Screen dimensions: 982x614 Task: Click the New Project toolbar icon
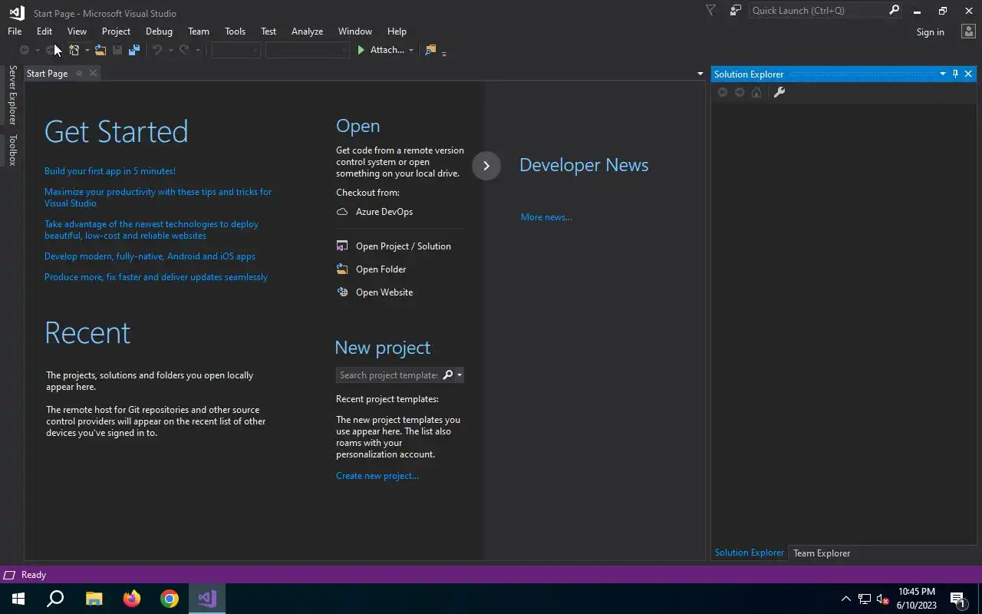(74, 50)
